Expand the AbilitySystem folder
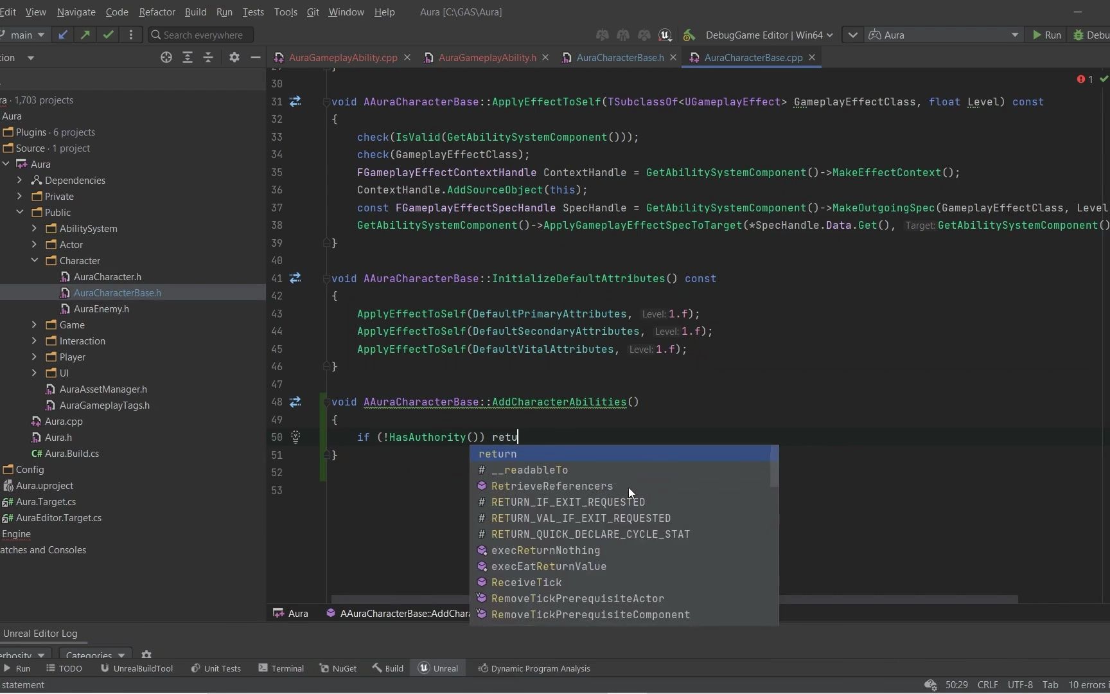Screen dimensions: 1110x694 coord(34,229)
